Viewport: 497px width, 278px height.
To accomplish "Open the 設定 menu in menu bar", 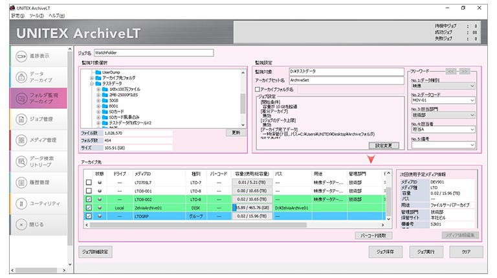I will tap(16, 15).
